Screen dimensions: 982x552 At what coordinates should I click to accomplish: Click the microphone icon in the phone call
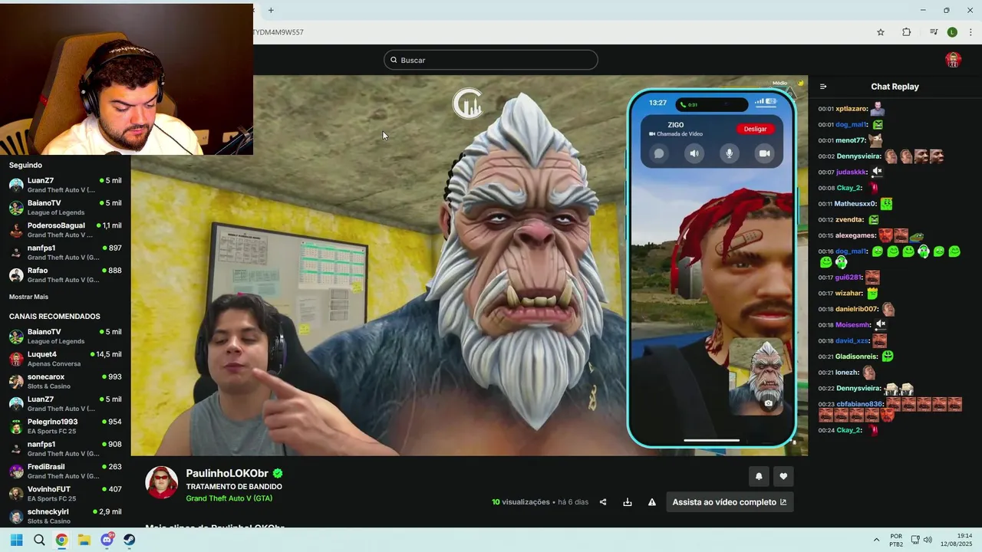coord(729,153)
